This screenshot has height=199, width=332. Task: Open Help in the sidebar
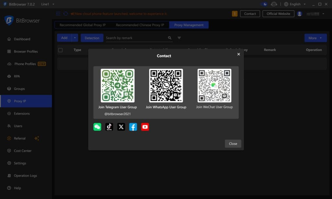26,188
